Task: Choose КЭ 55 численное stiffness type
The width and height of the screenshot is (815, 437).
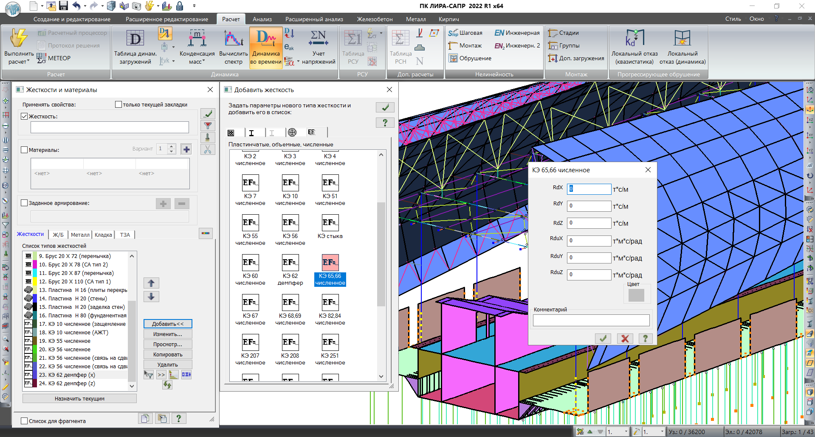Action: tap(250, 223)
